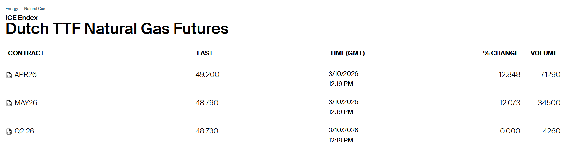Click the APR26 last price 49.200
The height and width of the screenshot is (147, 566).
click(207, 75)
